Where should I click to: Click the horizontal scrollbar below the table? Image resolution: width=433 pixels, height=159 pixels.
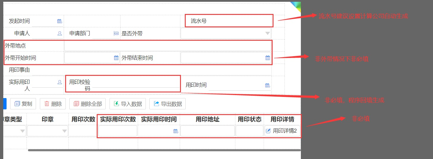point(164,150)
